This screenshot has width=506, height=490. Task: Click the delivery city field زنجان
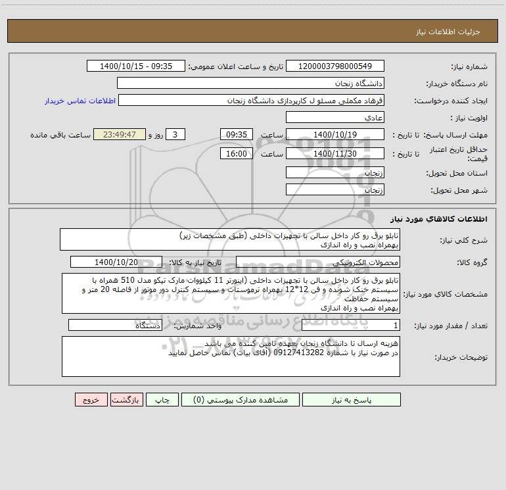click(335, 189)
